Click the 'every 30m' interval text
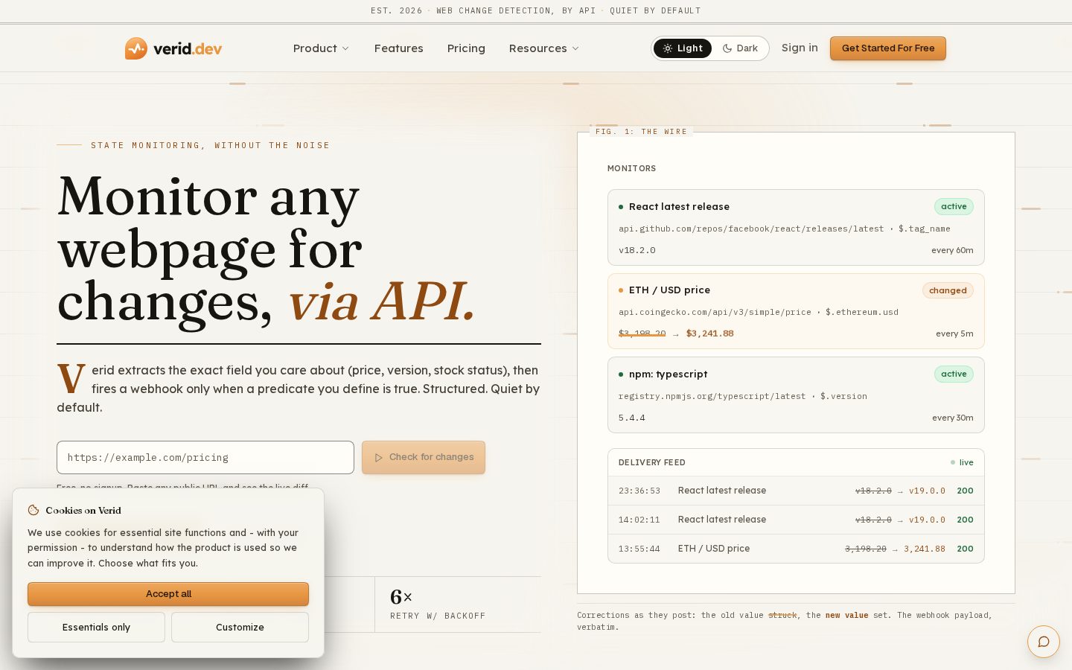The height and width of the screenshot is (670, 1072). coord(953,418)
